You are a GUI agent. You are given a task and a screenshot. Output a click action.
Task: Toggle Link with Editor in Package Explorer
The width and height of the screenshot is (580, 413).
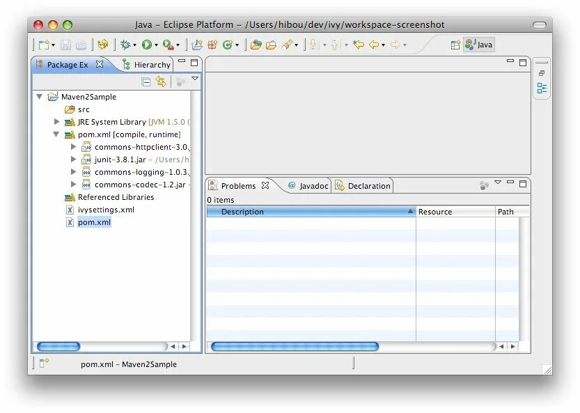(x=161, y=81)
